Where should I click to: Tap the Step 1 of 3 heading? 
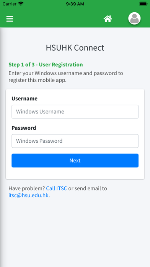coord(46,64)
